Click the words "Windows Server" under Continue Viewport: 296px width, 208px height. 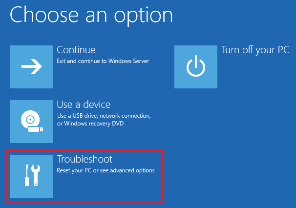(x=129, y=61)
